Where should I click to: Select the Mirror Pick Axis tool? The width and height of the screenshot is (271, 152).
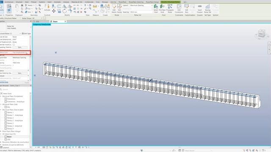click(64, 6)
